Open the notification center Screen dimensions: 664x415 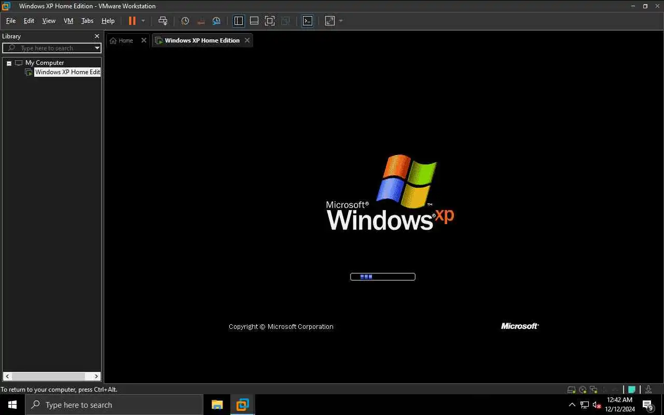648,405
